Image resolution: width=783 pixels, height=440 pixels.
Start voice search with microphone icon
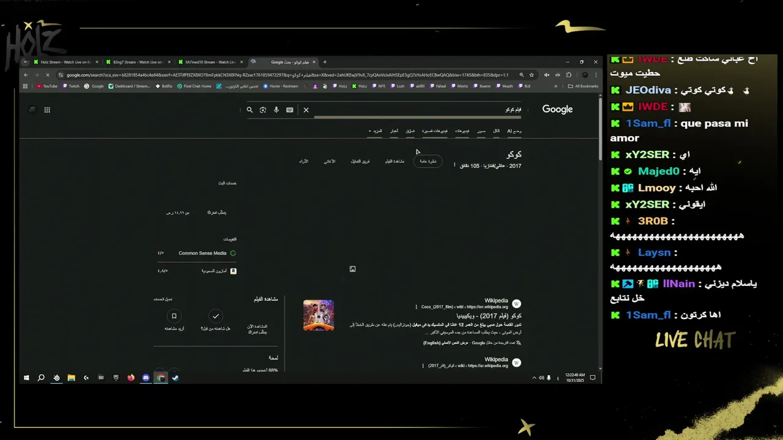tap(276, 110)
